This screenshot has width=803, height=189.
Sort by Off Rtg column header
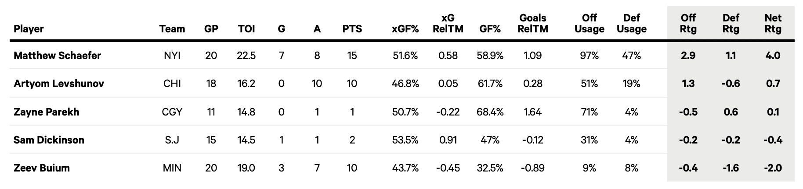(x=688, y=24)
